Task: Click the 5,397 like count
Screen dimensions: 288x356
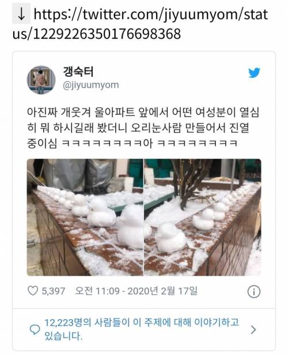Action: (54, 291)
